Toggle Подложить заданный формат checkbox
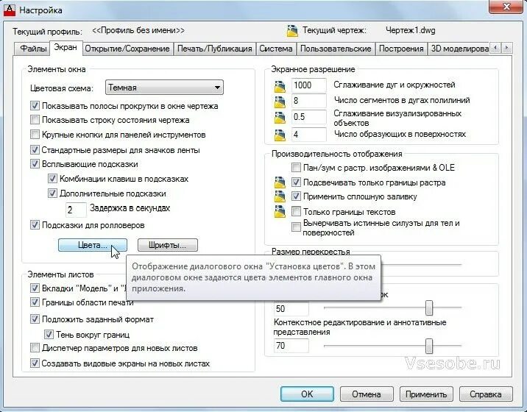This screenshot has width=527, height=412. point(35,319)
